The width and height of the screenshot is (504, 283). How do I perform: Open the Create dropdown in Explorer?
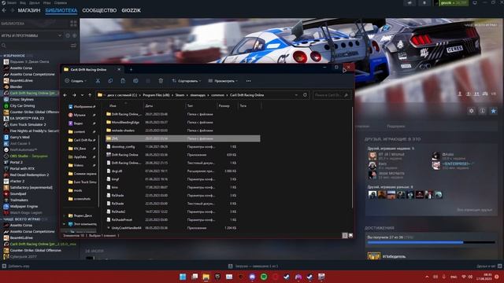(x=76, y=81)
